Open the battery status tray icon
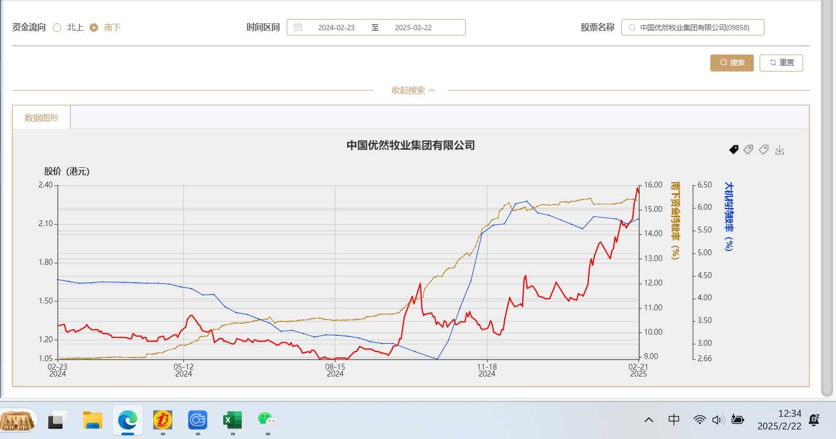836x439 pixels. [737, 420]
